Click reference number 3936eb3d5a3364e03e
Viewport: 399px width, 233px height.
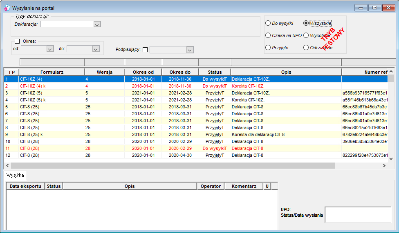[x=365, y=141]
